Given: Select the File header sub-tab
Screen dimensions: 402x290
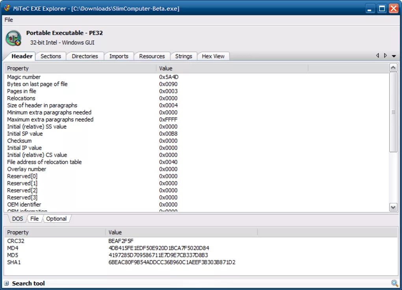Looking at the screenshot, I should click(34, 219).
